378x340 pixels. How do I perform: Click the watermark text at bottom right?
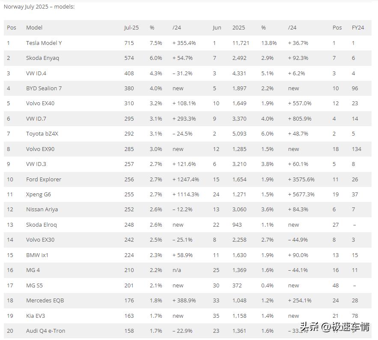pos(335,327)
